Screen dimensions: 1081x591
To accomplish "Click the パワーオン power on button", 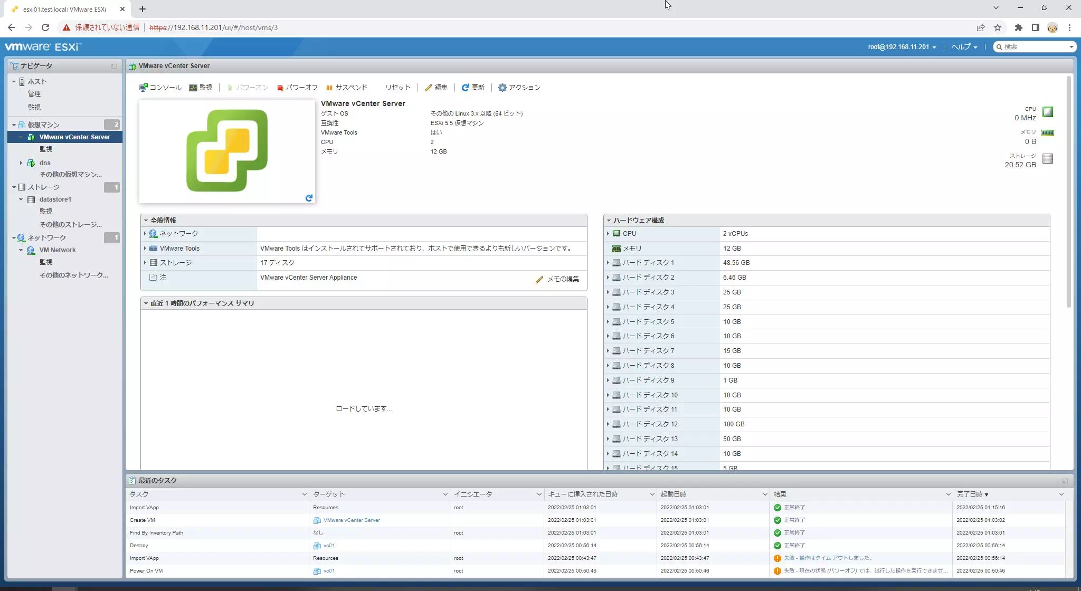I will 248,88.
